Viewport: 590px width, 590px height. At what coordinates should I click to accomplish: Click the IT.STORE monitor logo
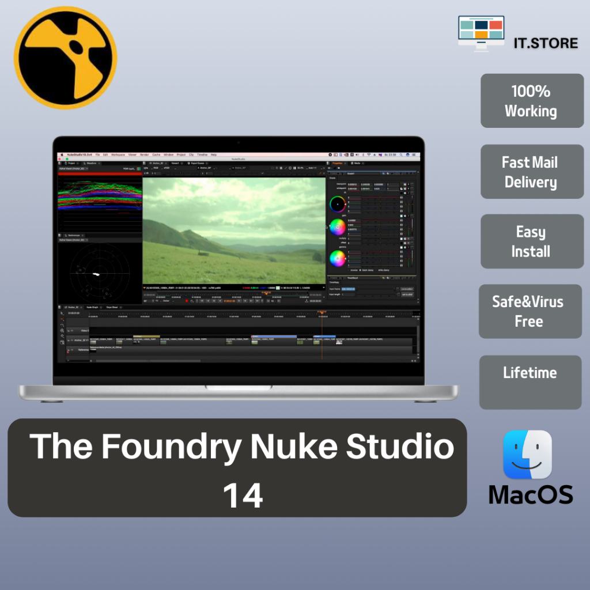481,33
